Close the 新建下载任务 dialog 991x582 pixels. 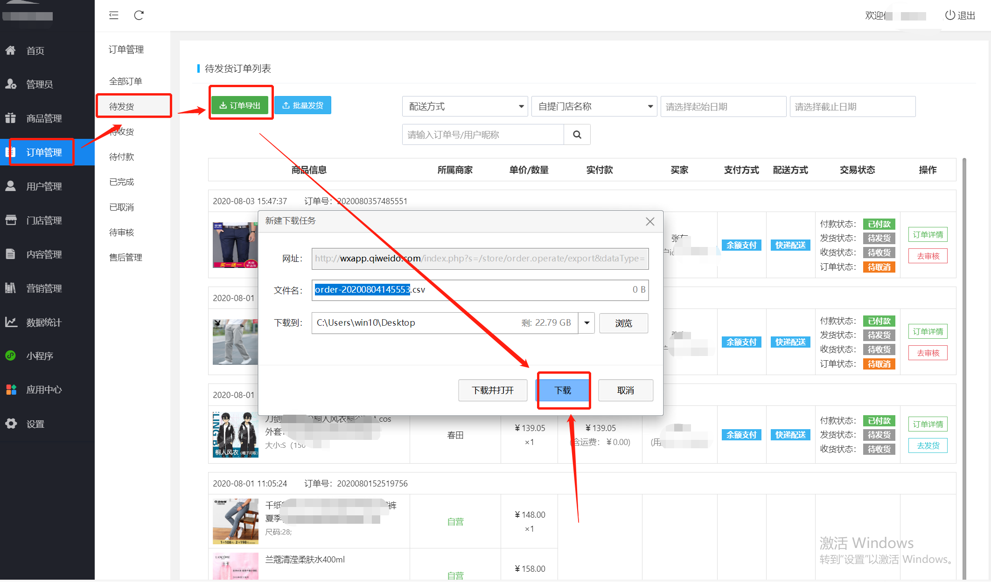coord(650,221)
